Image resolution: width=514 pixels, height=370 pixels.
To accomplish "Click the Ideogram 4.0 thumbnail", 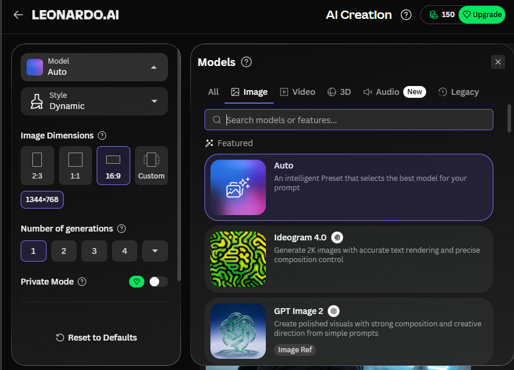I will click(x=238, y=259).
